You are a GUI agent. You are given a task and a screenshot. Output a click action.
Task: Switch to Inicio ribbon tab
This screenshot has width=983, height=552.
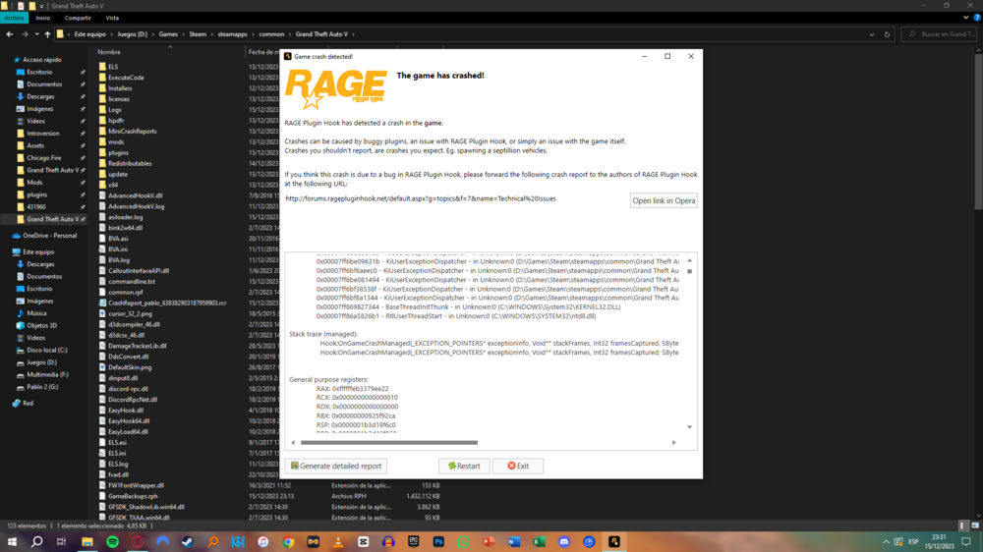(42, 18)
